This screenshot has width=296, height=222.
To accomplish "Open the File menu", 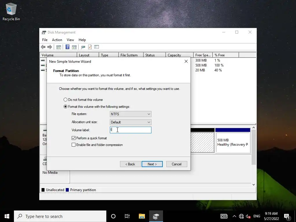I will [45, 40].
